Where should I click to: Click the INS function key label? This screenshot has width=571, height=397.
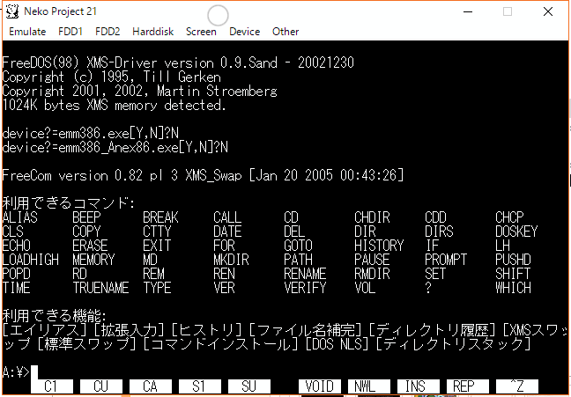click(418, 386)
